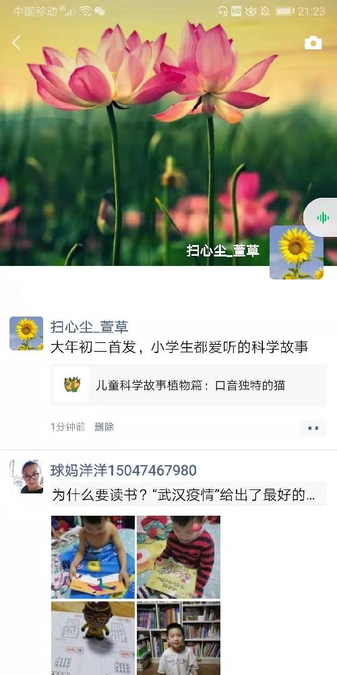
Task: Open photo of boy by bookshelf
Action: [x=179, y=638]
